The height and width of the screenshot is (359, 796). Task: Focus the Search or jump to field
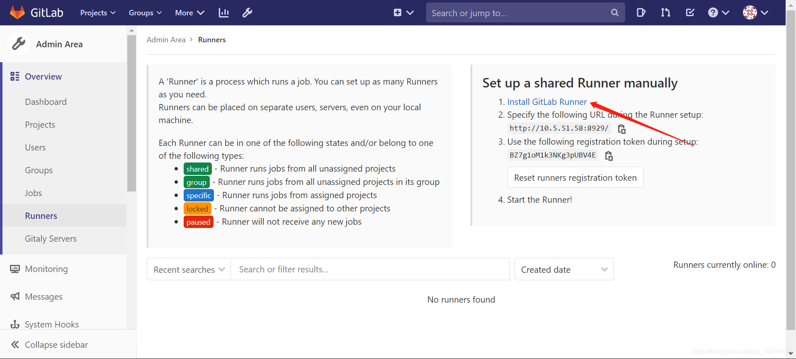(x=525, y=13)
